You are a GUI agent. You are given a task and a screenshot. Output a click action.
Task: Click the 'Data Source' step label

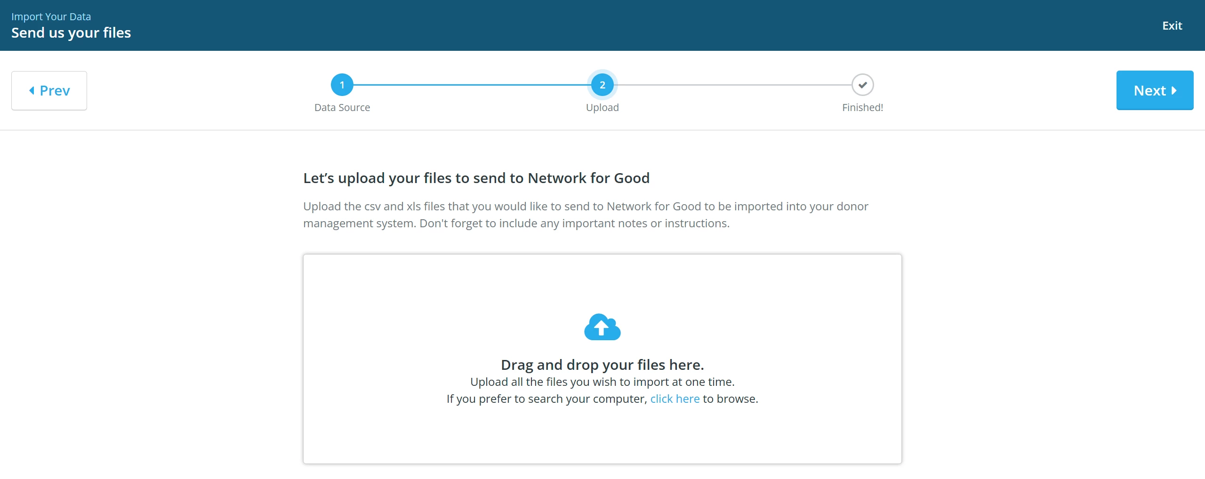(x=342, y=107)
